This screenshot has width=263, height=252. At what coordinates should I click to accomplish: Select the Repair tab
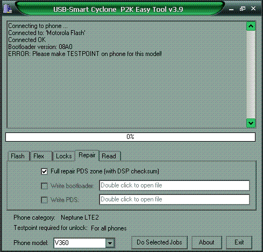coord(87,155)
